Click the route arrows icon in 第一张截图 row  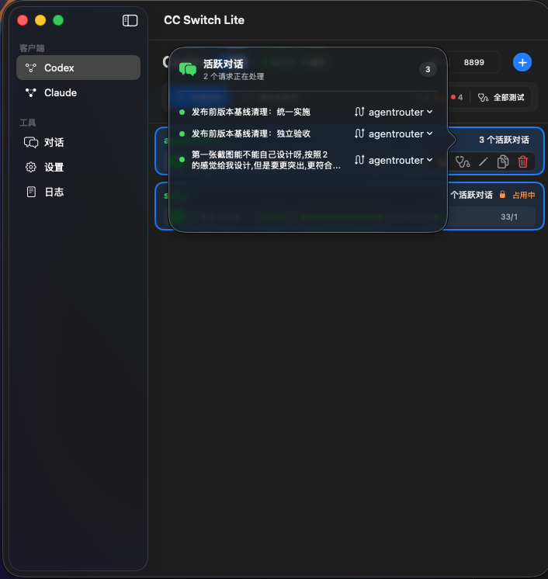coord(359,160)
